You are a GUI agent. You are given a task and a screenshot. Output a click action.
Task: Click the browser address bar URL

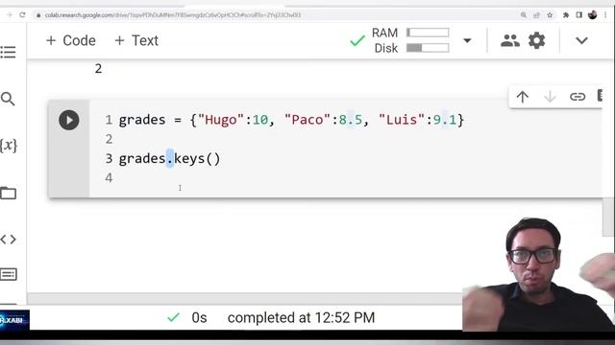coord(173,15)
